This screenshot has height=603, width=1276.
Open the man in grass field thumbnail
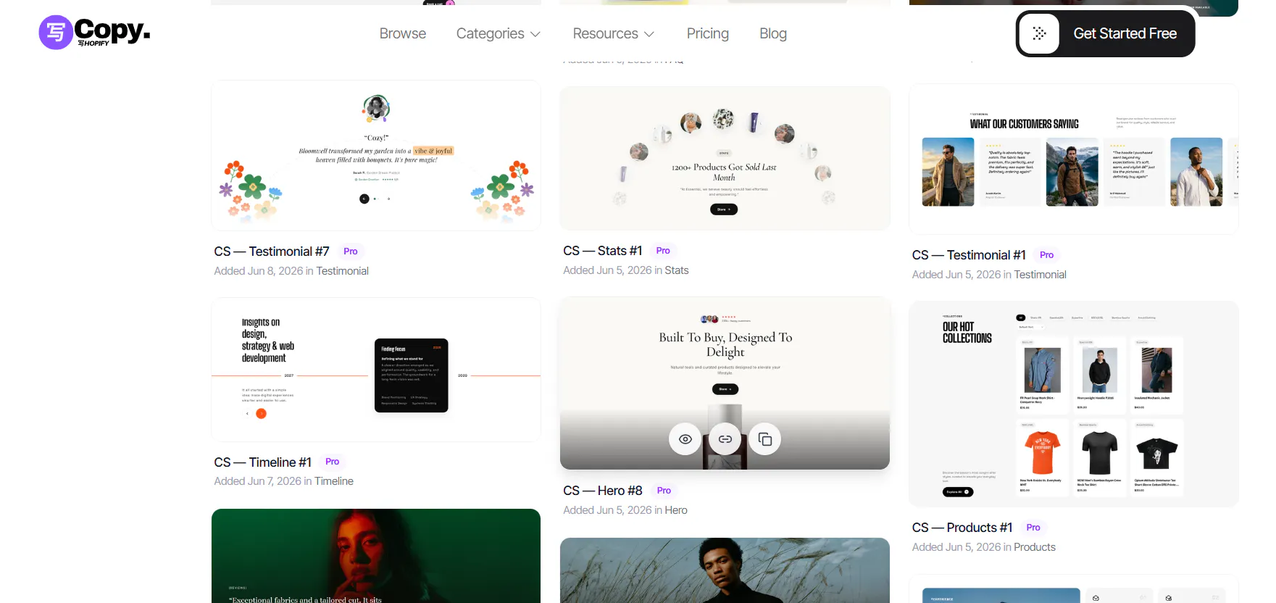click(725, 570)
